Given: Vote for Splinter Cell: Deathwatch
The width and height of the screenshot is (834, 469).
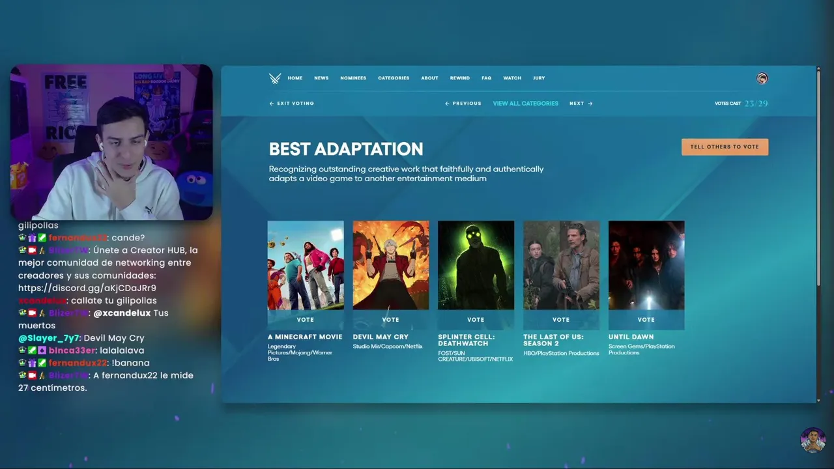Looking at the screenshot, I should 476,320.
